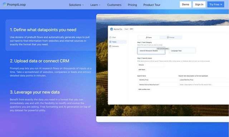Select step 2 Upload data or connect CRM

(x=51, y=68)
